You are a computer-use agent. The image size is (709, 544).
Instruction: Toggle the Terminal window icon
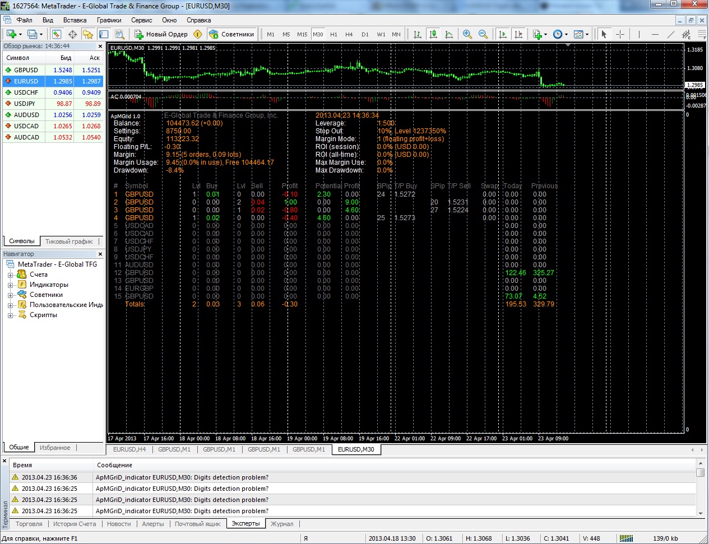104,34
